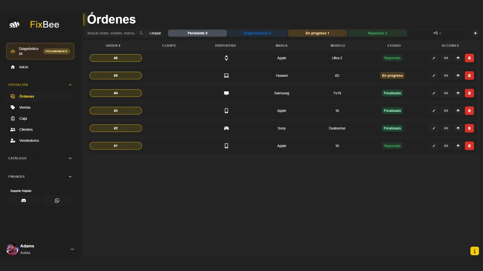Click the edit pencil for order #6

point(434,58)
